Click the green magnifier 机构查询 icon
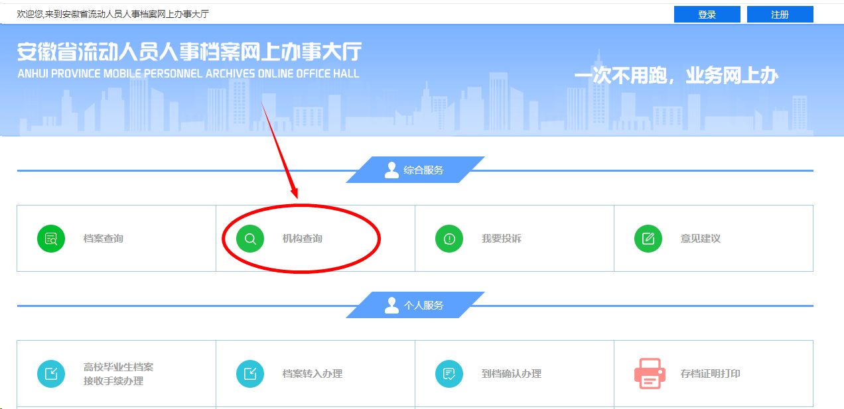Image resolution: width=844 pixels, height=409 pixels. coord(250,239)
